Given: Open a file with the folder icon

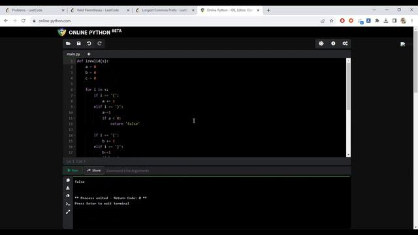Looking at the screenshot, I should 68,44.
